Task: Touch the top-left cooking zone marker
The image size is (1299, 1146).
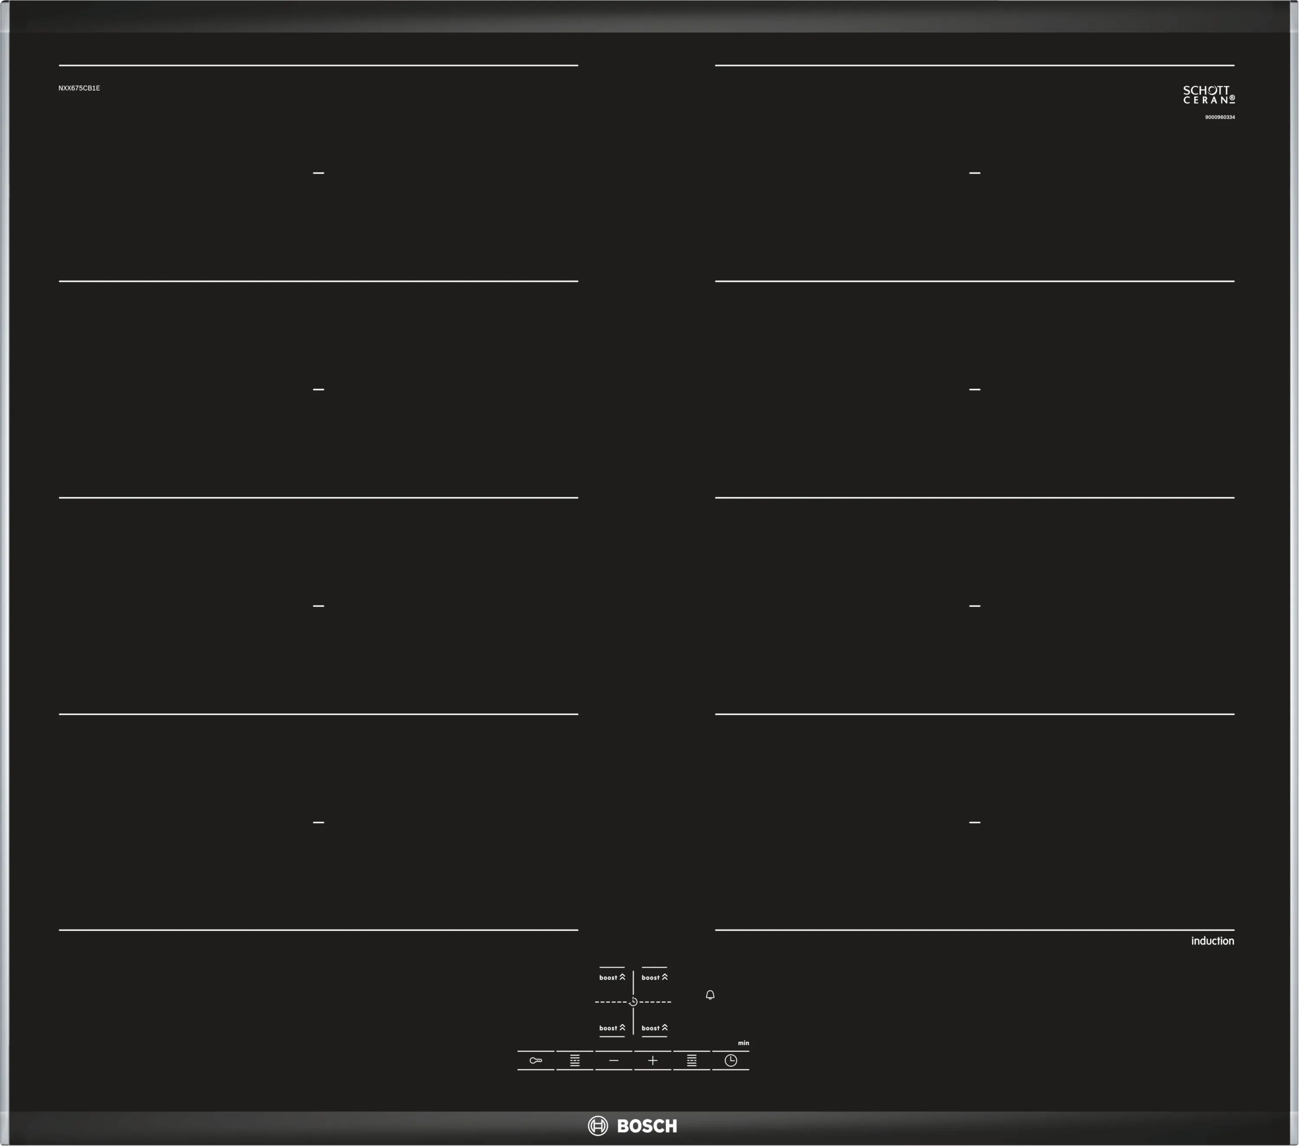Action: [x=318, y=173]
